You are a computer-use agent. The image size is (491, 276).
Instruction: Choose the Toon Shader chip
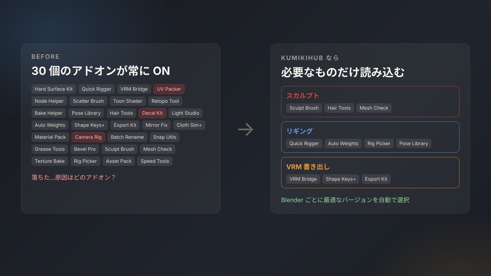click(128, 101)
